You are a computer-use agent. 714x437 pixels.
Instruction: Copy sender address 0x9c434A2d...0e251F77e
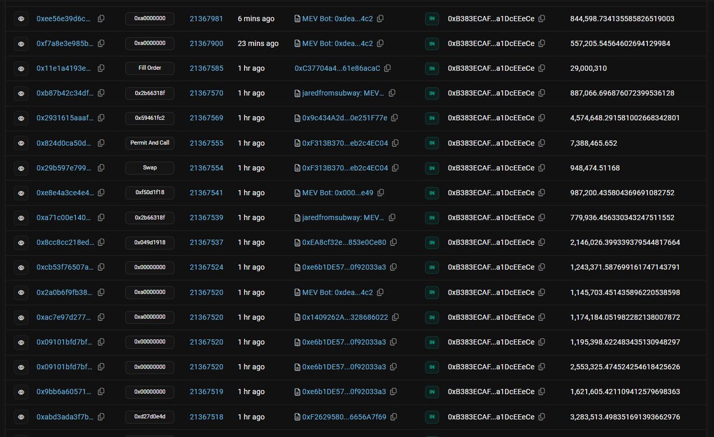pos(394,118)
